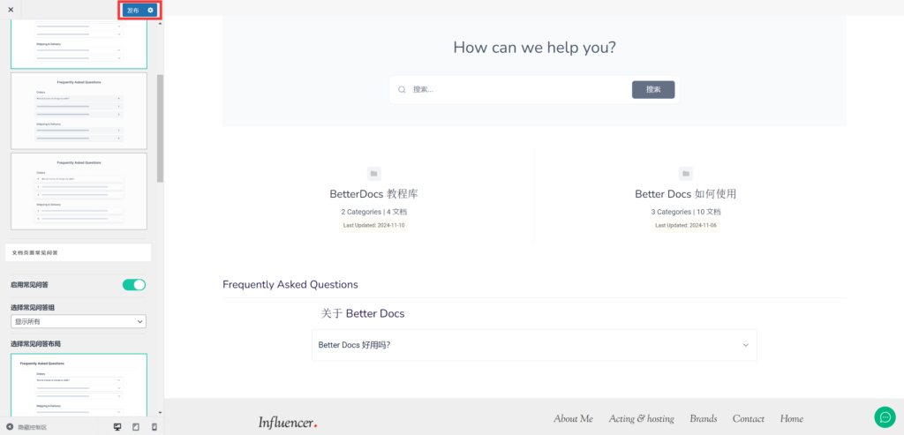The image size is (904, 435).
Task: Click the Last Updated: 2024-11-10 badge
Action: (373, 225)
